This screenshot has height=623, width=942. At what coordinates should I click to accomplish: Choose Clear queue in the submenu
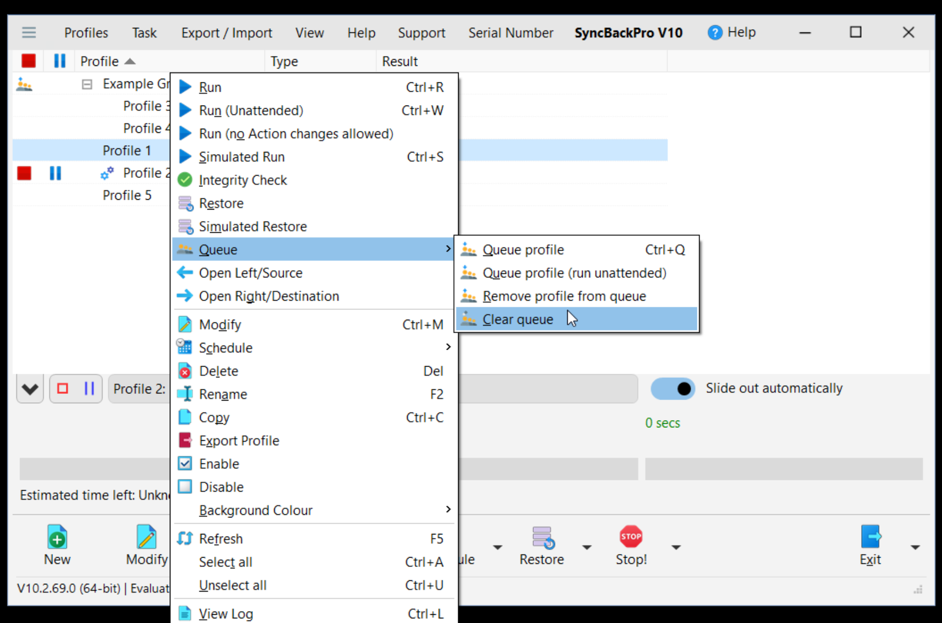(x=577, y=319)
